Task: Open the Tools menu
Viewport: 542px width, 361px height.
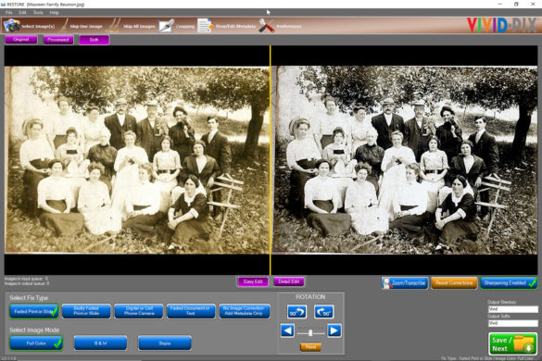Action: click(x=38, y=12)
